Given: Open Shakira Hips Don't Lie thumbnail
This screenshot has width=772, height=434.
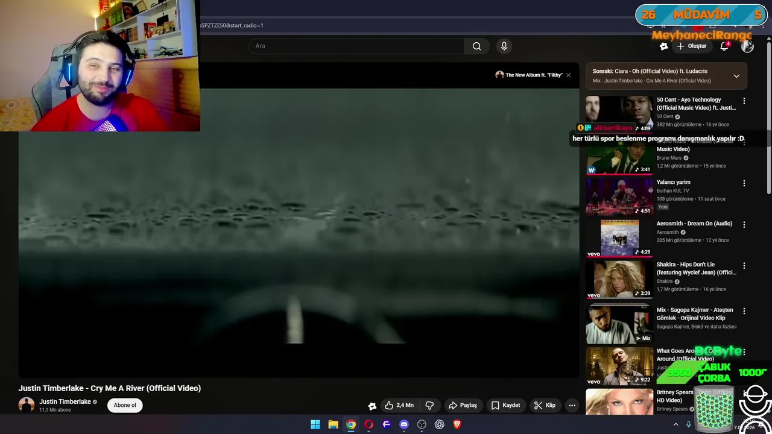Looking at the screenshot, I should pos(619,279).
